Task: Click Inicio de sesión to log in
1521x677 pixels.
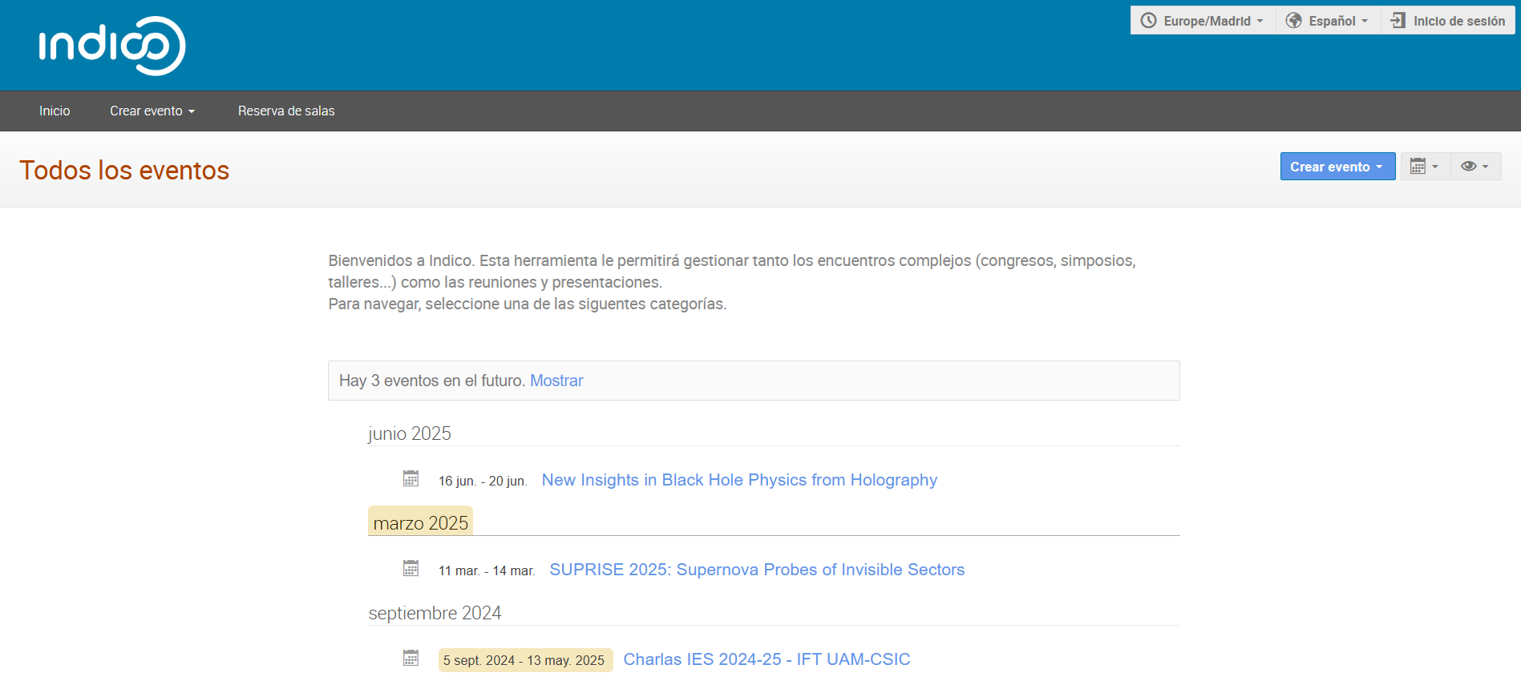Action: [1448, 21]
